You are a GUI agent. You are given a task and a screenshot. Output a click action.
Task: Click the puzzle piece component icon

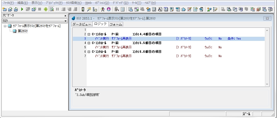coord(183,9)
